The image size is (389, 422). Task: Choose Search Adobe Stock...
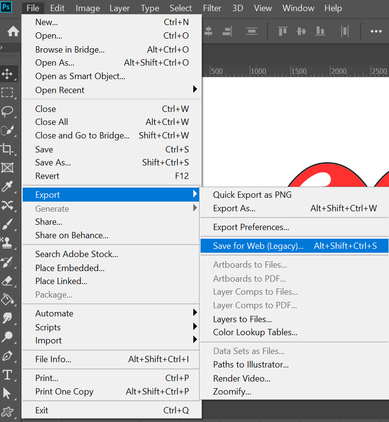point(112,254)
